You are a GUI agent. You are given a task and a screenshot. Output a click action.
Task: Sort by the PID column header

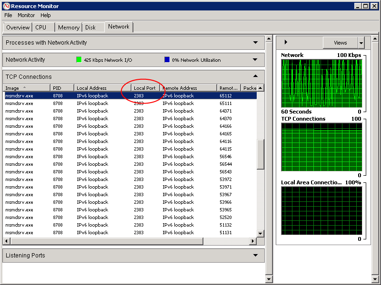pyautogui.click(x=62, y=88)
